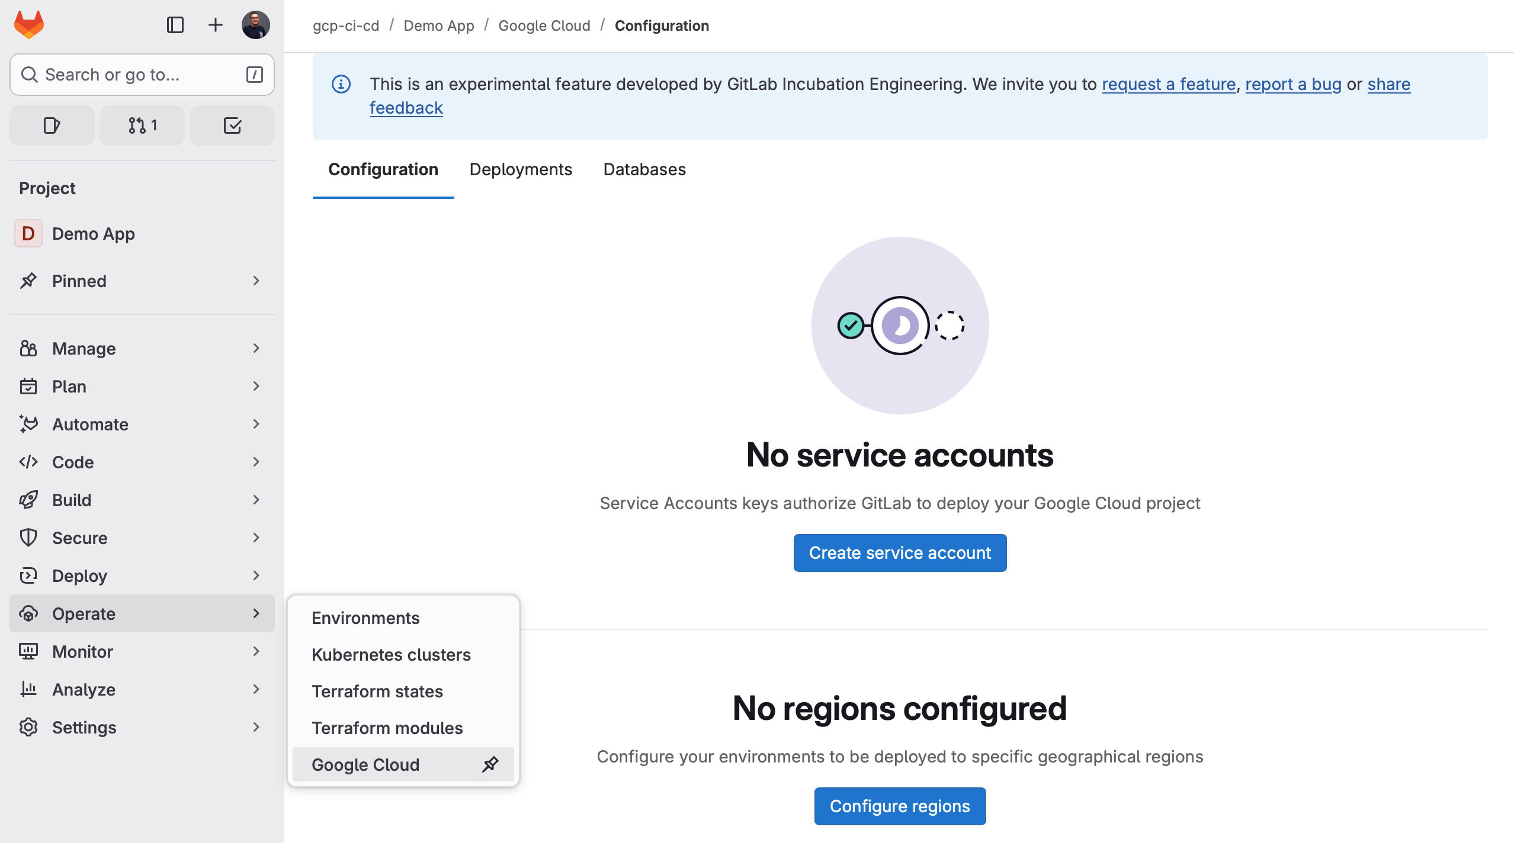
Task: Click Create service account button
Action: pyautogui.click(x=900, y=553)
